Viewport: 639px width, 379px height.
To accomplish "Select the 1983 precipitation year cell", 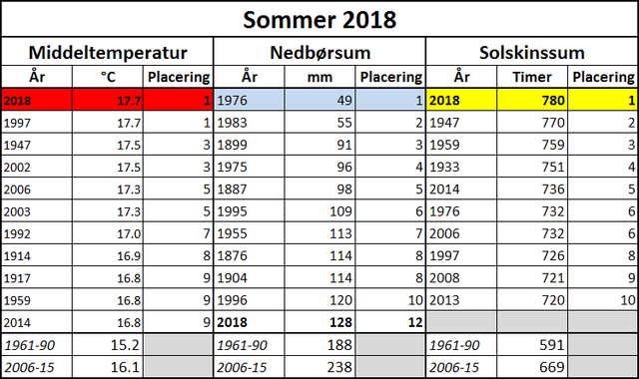I will pos(249,122).
